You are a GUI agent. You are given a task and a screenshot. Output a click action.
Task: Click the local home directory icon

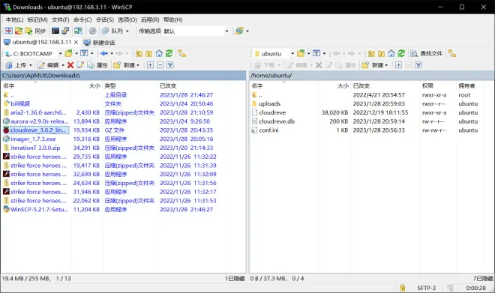click(159, 53)
